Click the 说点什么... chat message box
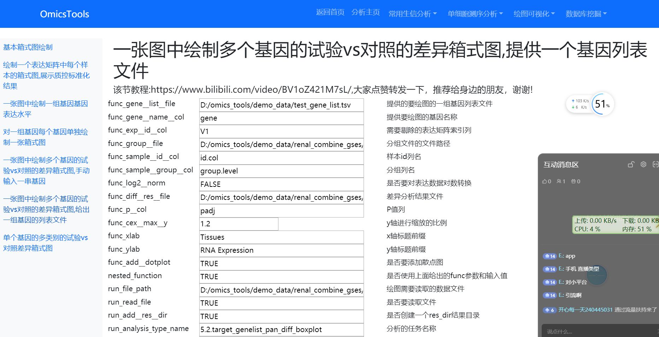This screenshot has width=659, height=337. pos(600,331)
